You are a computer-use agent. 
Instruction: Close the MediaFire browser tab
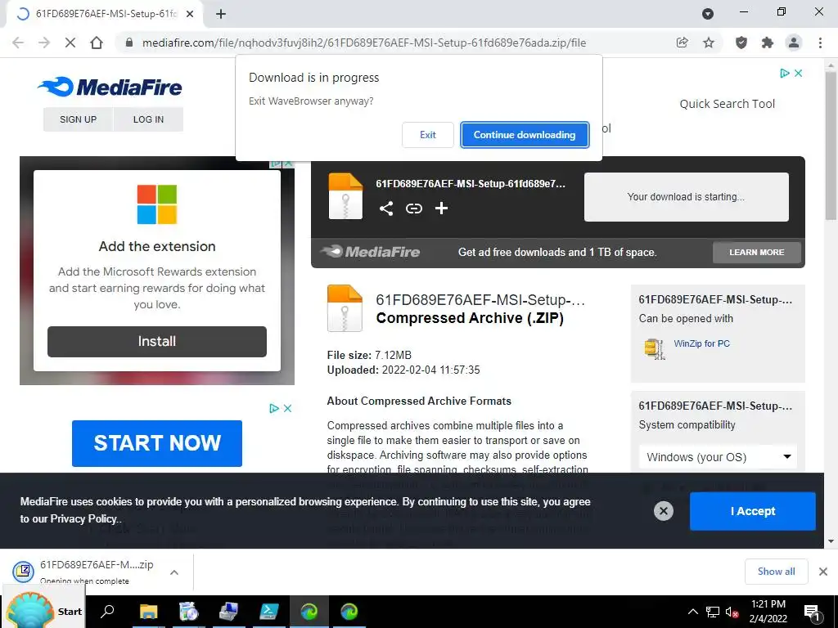(x=190, y=14)
